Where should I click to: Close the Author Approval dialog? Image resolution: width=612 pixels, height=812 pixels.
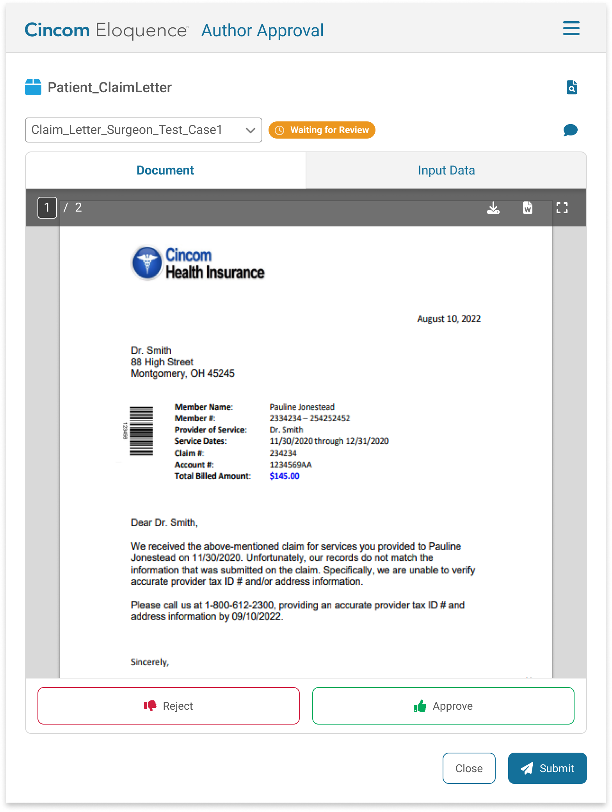(469, 768)
